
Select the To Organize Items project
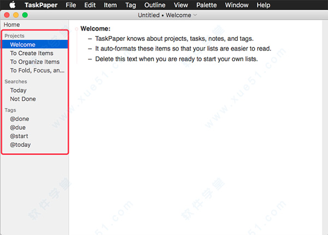(x=35, y=62)
